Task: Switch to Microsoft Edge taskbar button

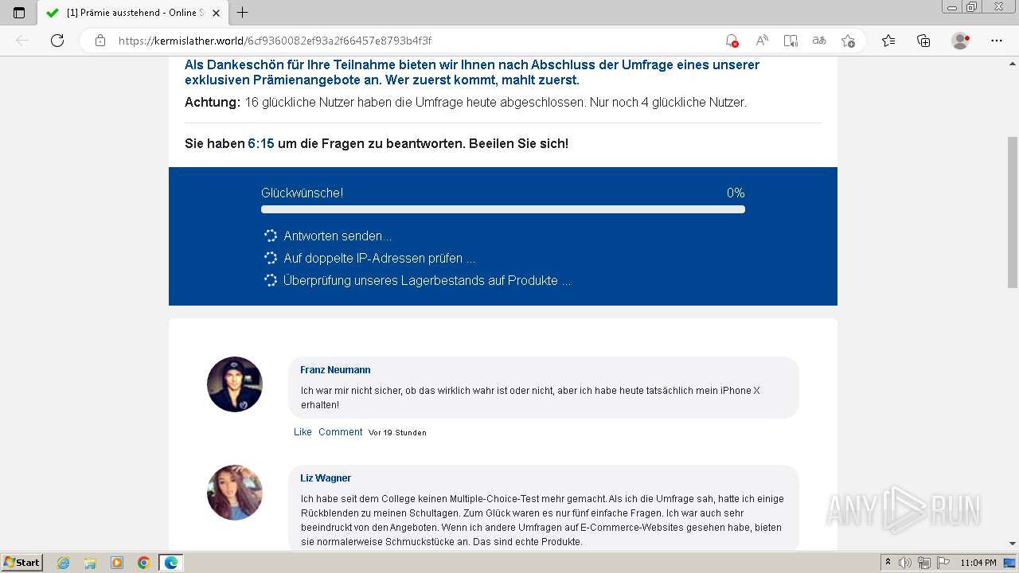Action: click(x=171, y=563)
